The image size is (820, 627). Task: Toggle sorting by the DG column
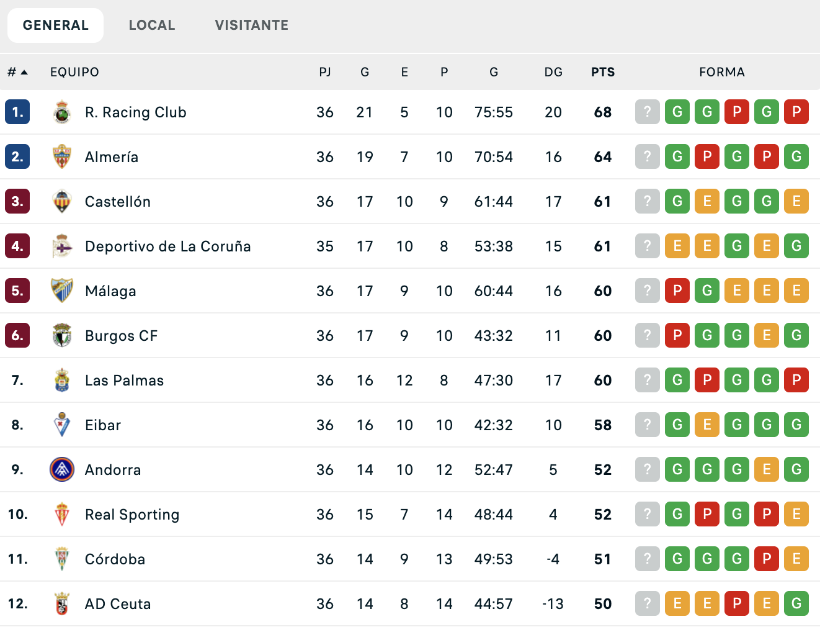pos(553,72)
